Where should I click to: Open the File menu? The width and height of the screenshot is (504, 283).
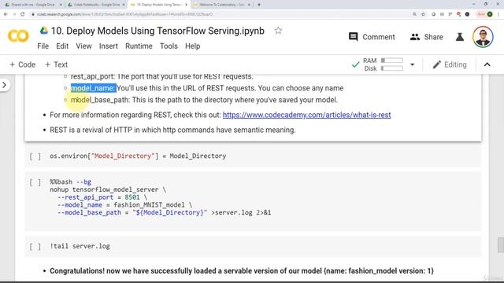tap(43, 46)
